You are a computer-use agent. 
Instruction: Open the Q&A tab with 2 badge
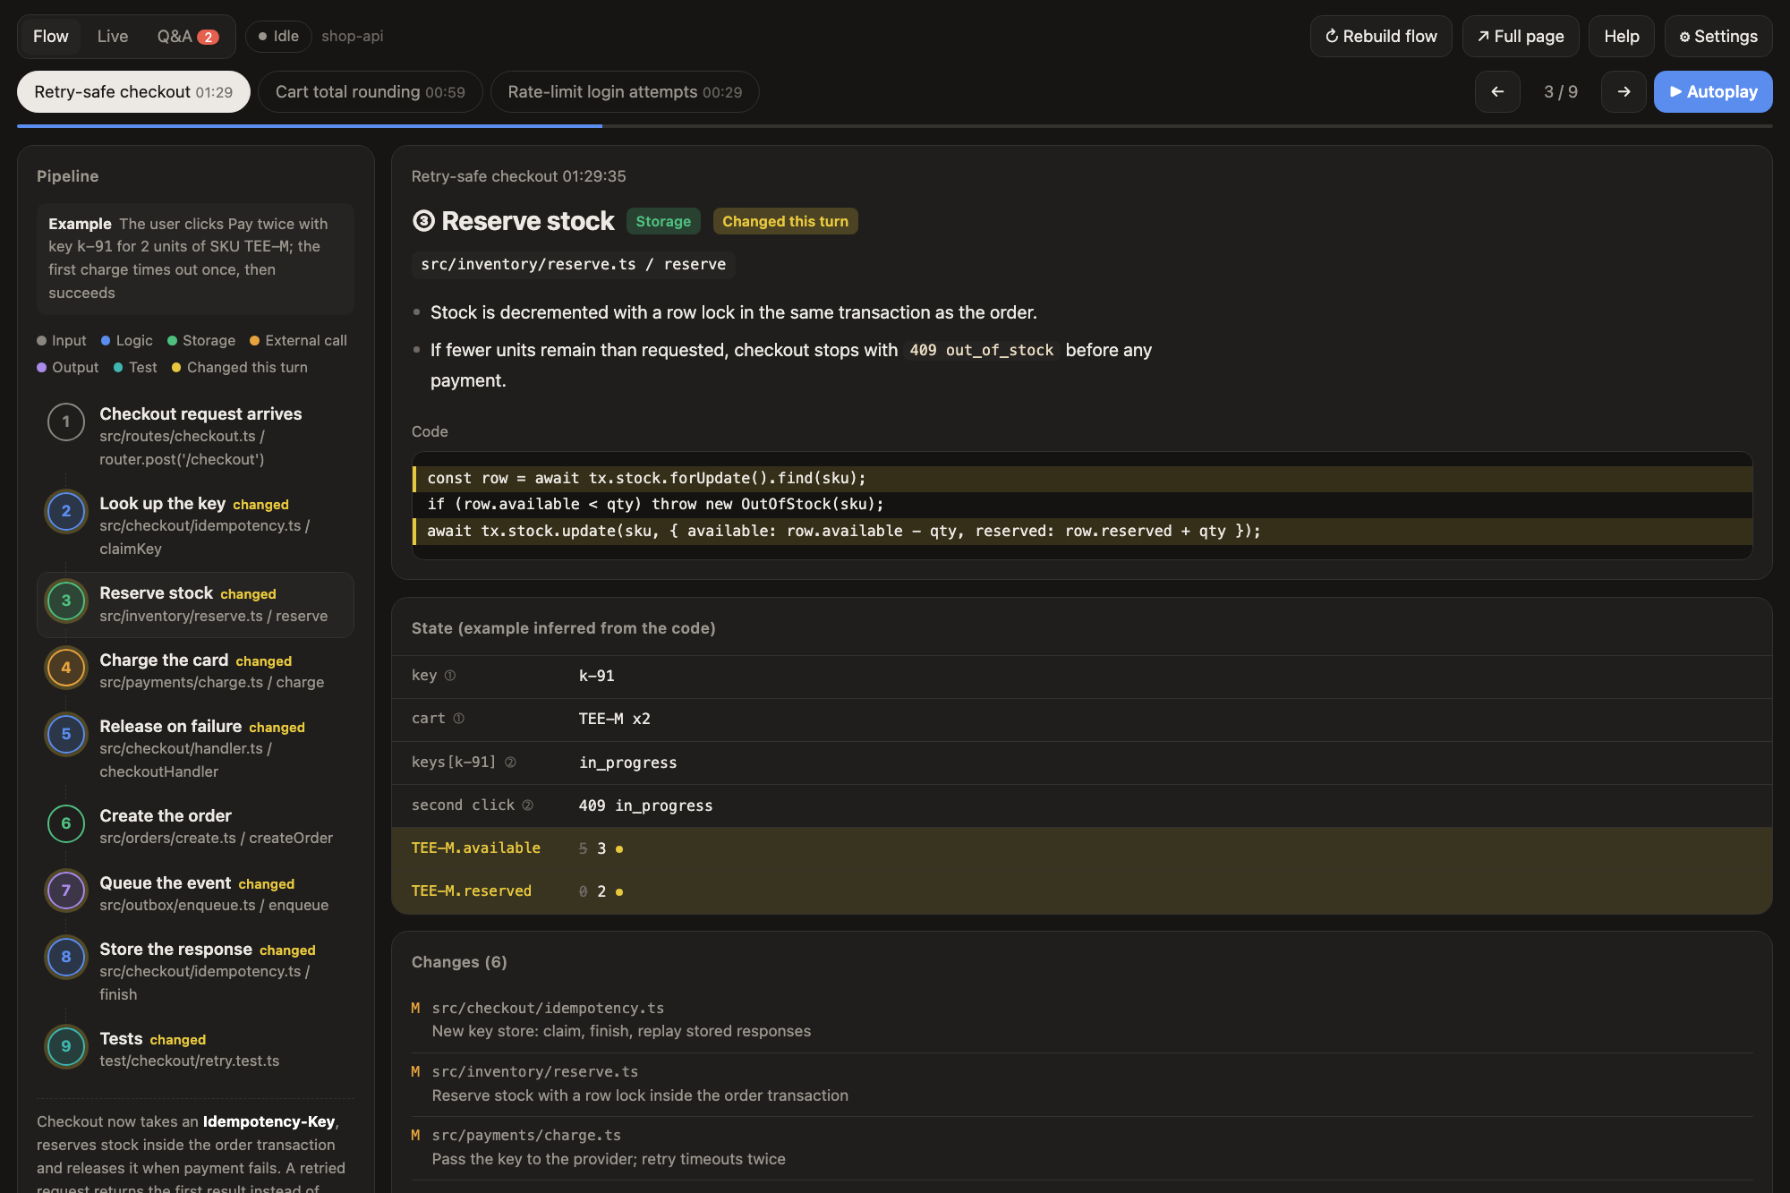[x=188, y=37]
